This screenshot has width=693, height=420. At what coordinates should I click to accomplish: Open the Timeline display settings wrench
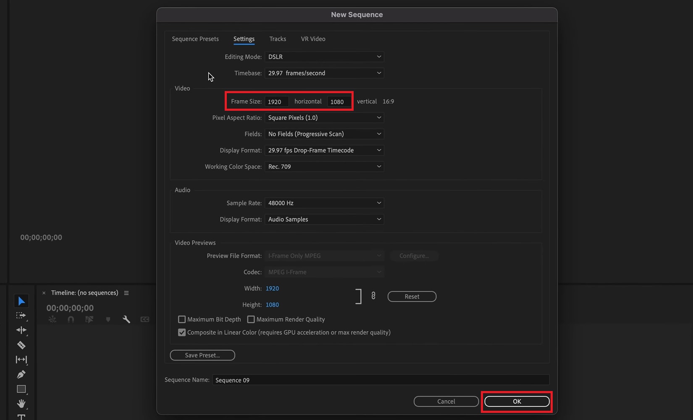[x=126, y=319]
